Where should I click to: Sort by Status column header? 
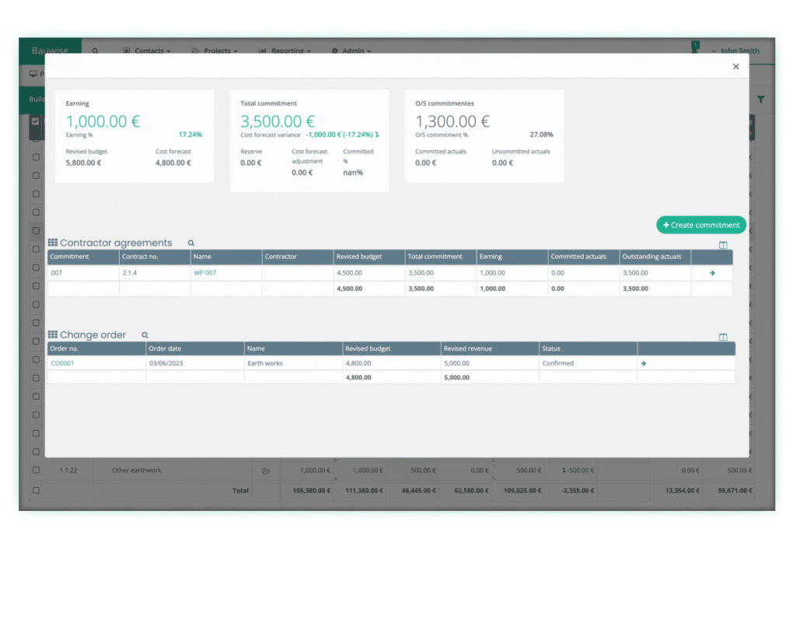588,348
